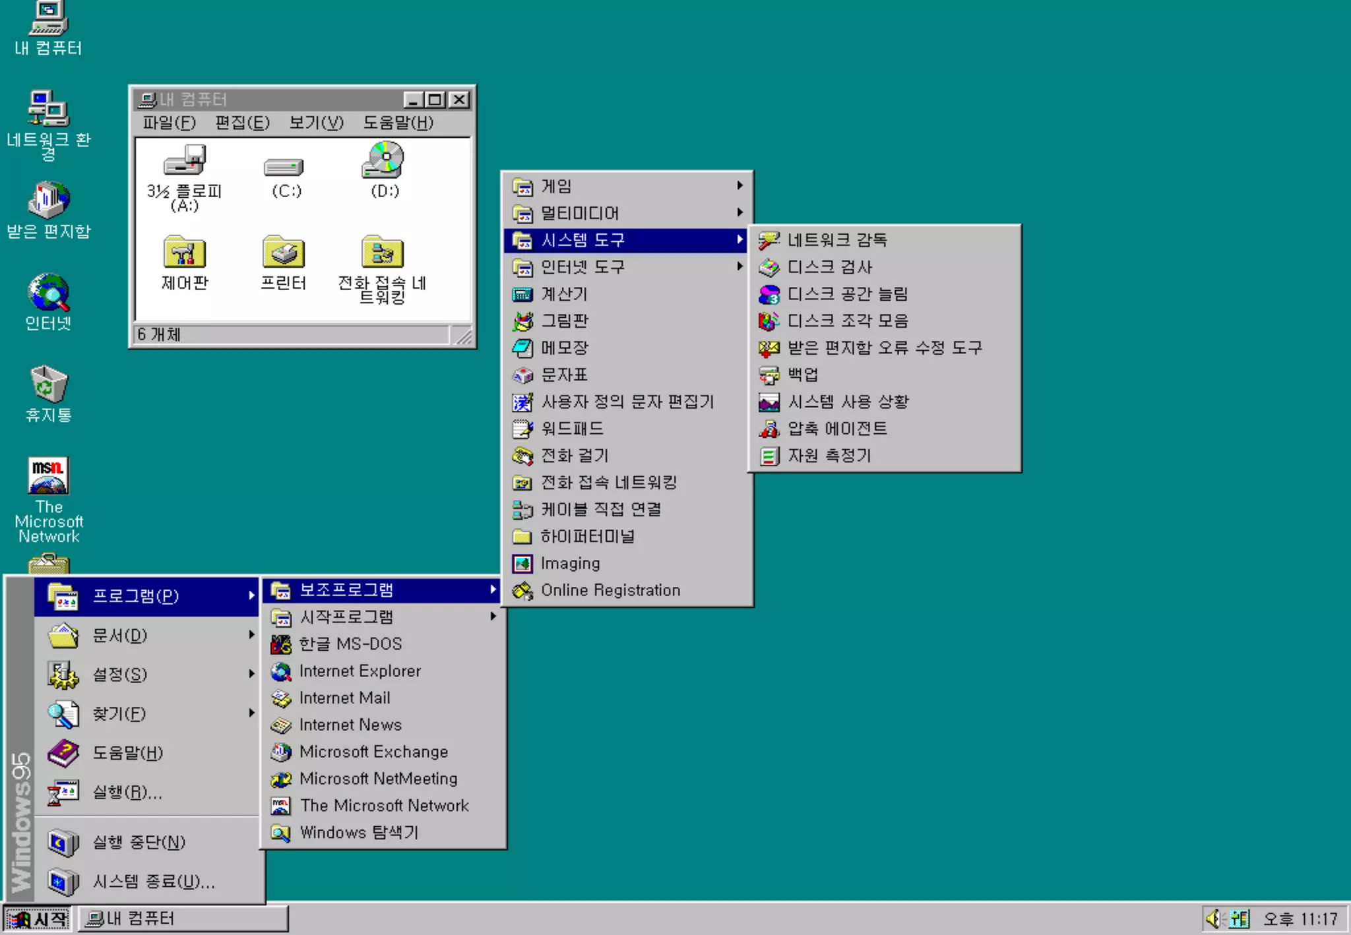The image size is (1351, 935).
Task: Launch 그림판 paint program
Action: coord(627,321)
